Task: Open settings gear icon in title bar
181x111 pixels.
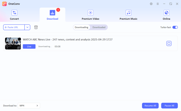Action: pyautogui.click(x=151, y=4)
